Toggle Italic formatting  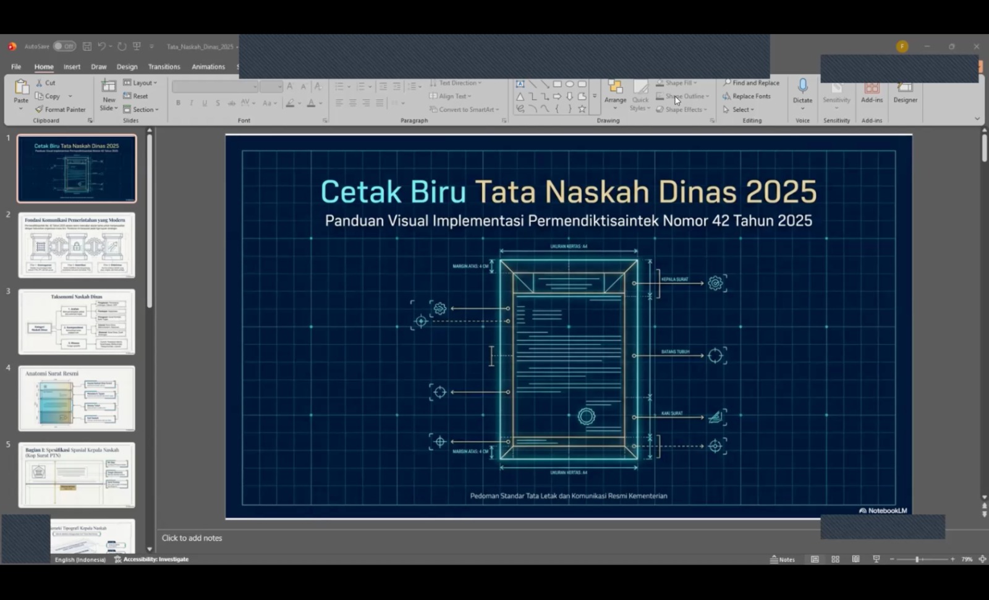[x=192, y=103]
